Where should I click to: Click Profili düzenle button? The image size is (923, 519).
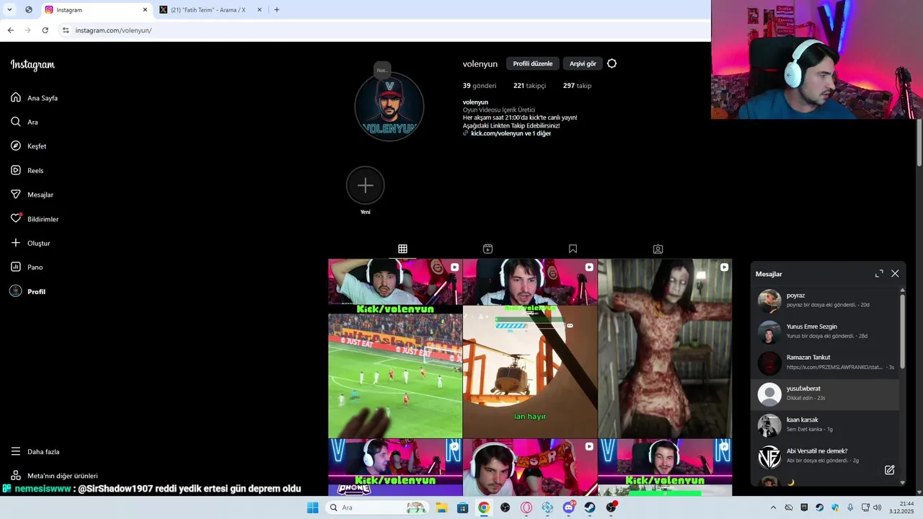coord(532,63)
